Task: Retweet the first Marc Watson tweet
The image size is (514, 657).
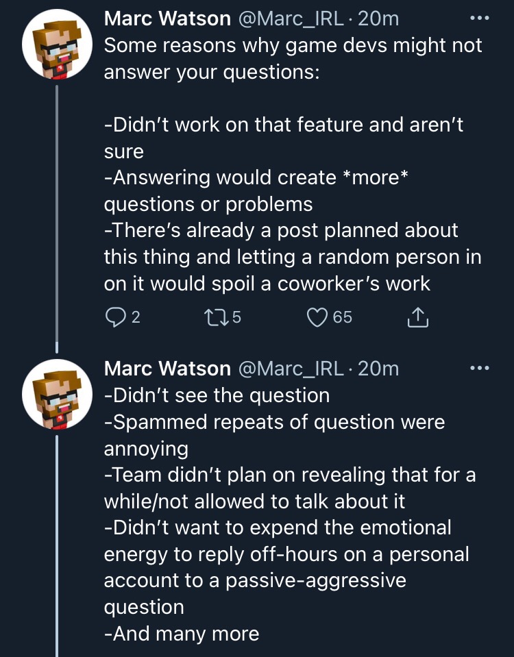Action: click(216, 317)
